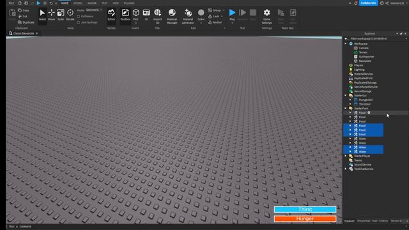Focus the Filter workspace search field
The height and width of the screenshot is (230, 409).
pos(376,38)
